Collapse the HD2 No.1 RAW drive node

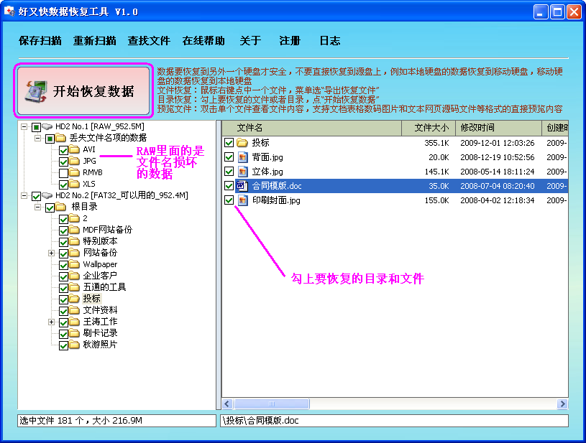click(x=24, y=127)
